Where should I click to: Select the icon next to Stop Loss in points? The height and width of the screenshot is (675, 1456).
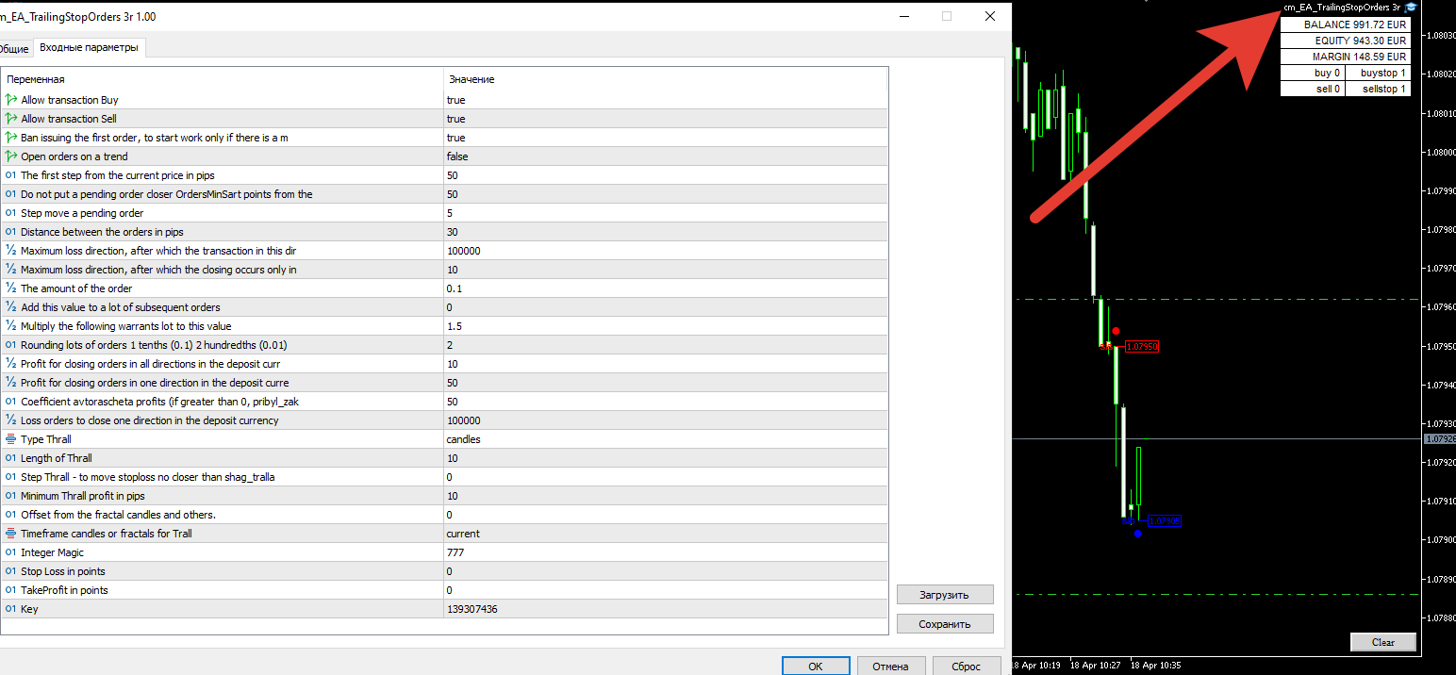(x=11, y=571)
